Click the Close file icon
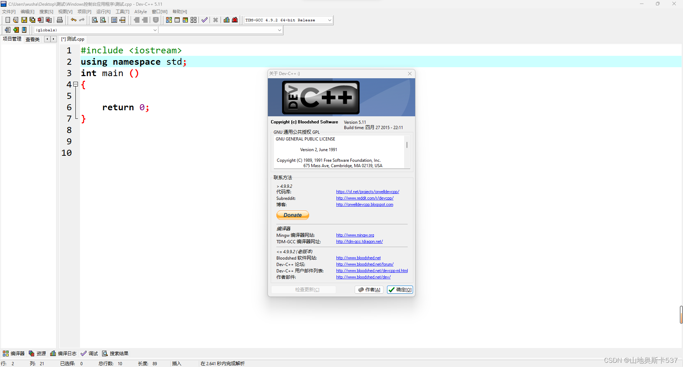The image size is (683, 367). pos(41,20)
